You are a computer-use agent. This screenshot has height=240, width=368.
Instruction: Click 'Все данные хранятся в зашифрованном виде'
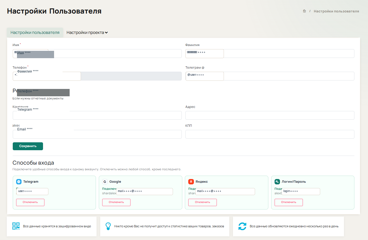pyautogui.click(x=57, y=226)
